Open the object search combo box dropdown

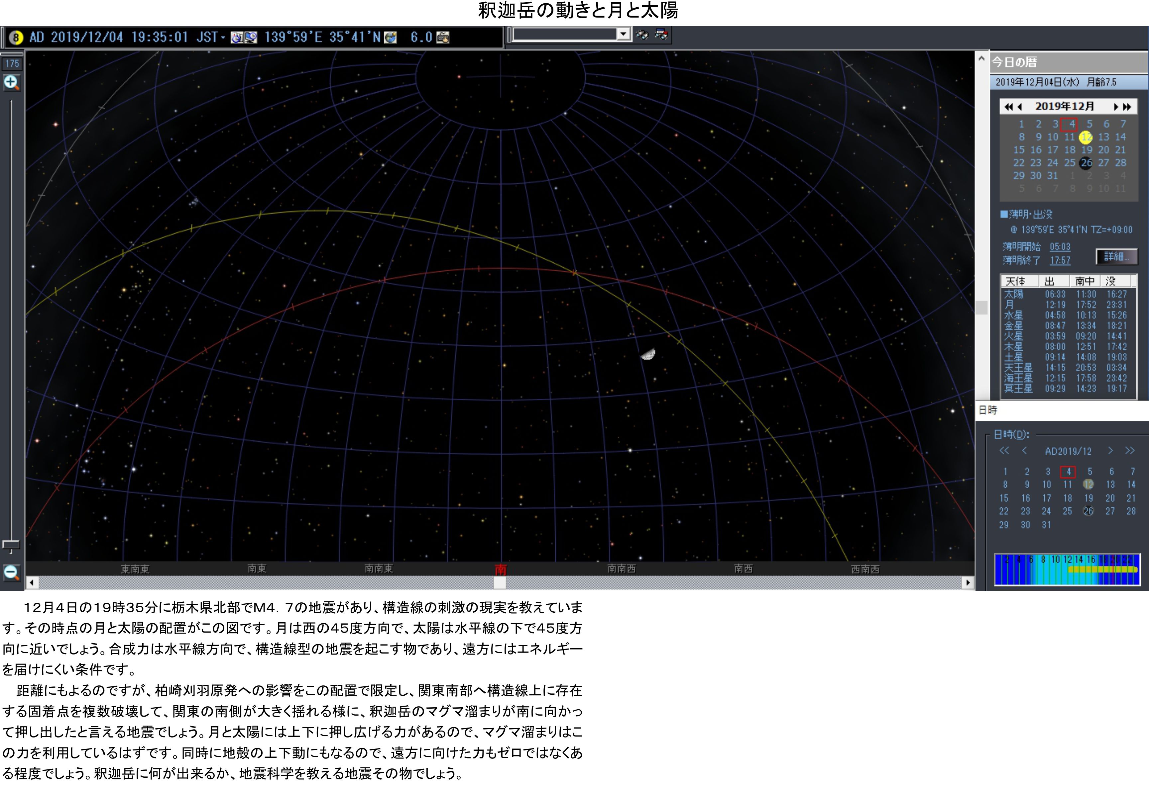click(623, 34)
